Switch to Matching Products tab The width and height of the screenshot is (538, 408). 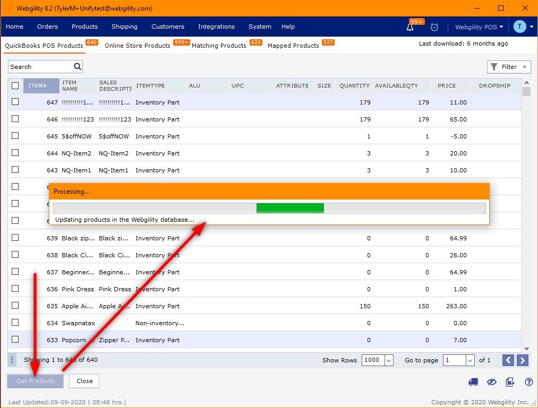pyautogui.click(x=219, y=46)
